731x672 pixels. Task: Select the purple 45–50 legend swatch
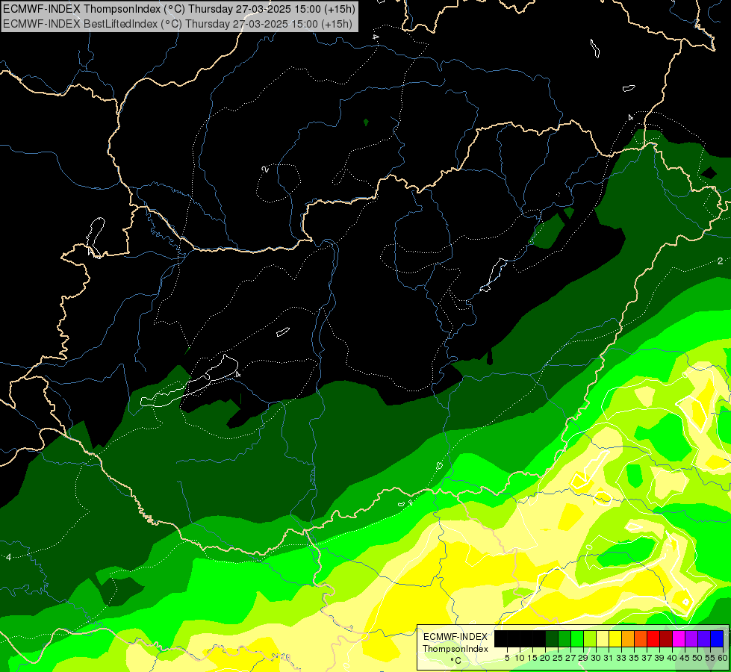tap(691, 638)
